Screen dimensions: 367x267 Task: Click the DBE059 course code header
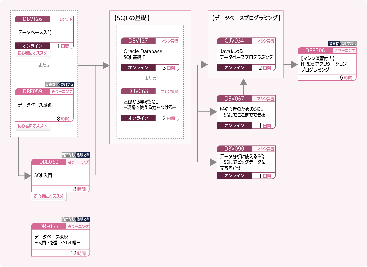click(32, 91)
